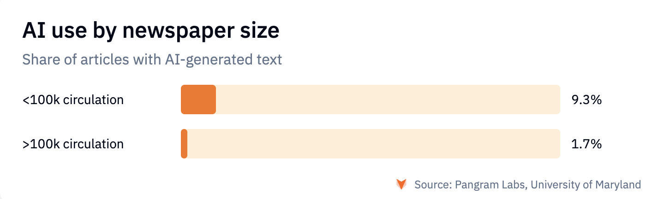Click the orange fox logo icon

tap(401, 185)
